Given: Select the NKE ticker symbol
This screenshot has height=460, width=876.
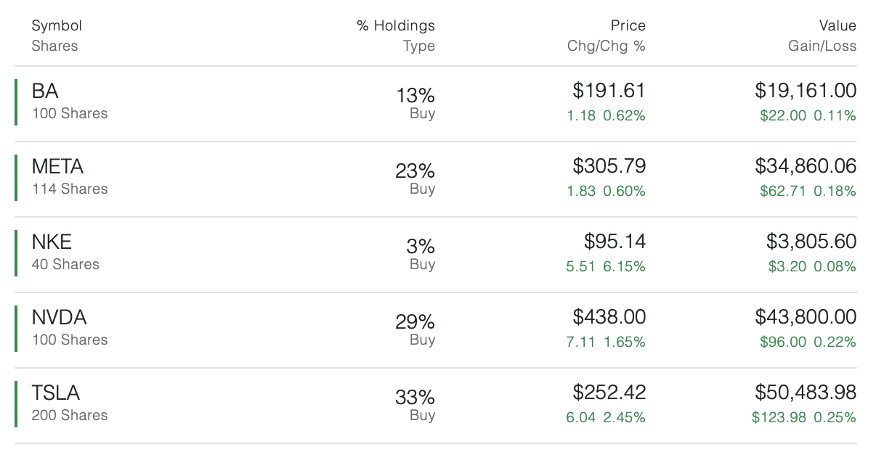Looking at the screenshot, I should tap(52, 242).
